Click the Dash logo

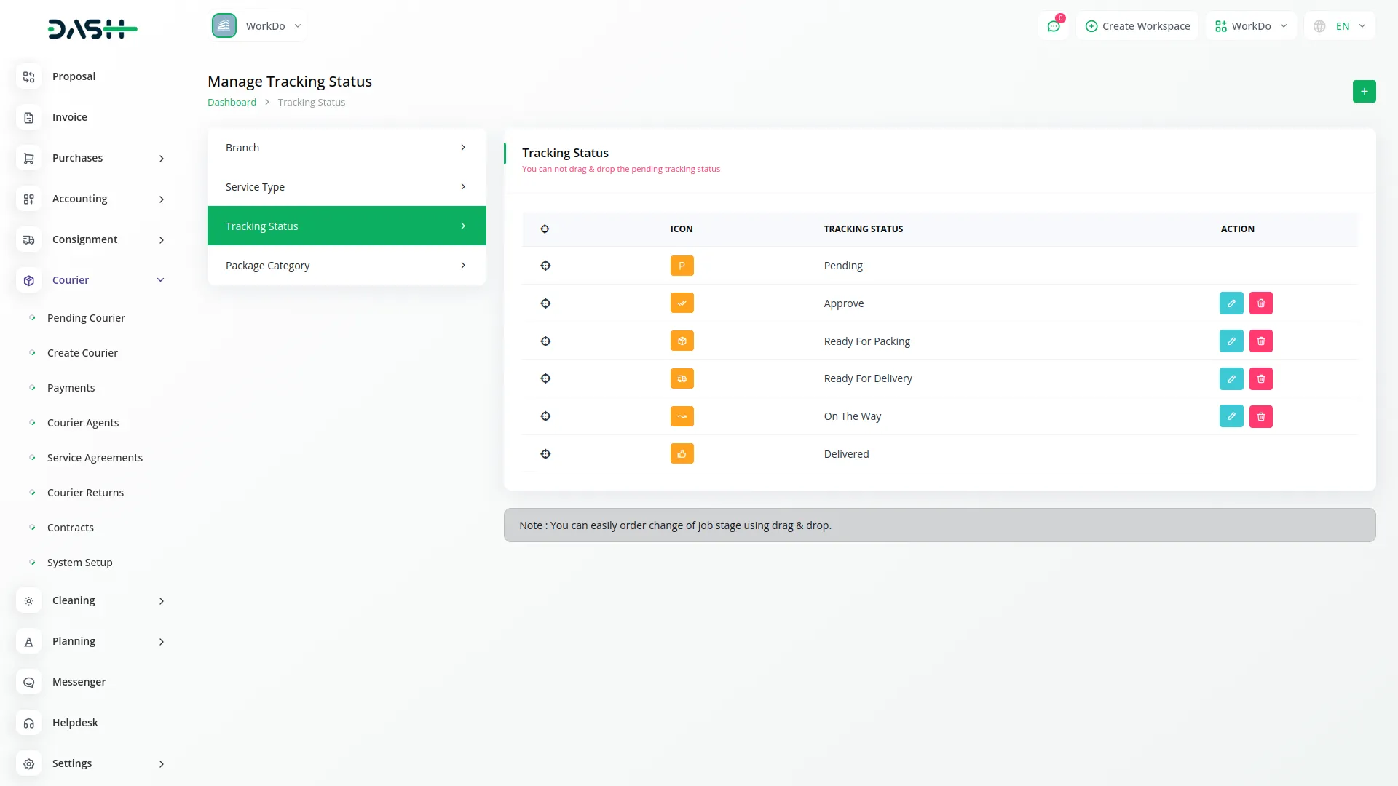[92, 29]
